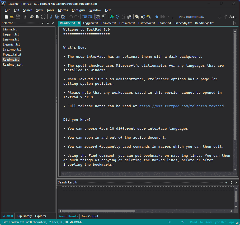Switch to the Leggimi.txt tab

[x=91, y=23]
